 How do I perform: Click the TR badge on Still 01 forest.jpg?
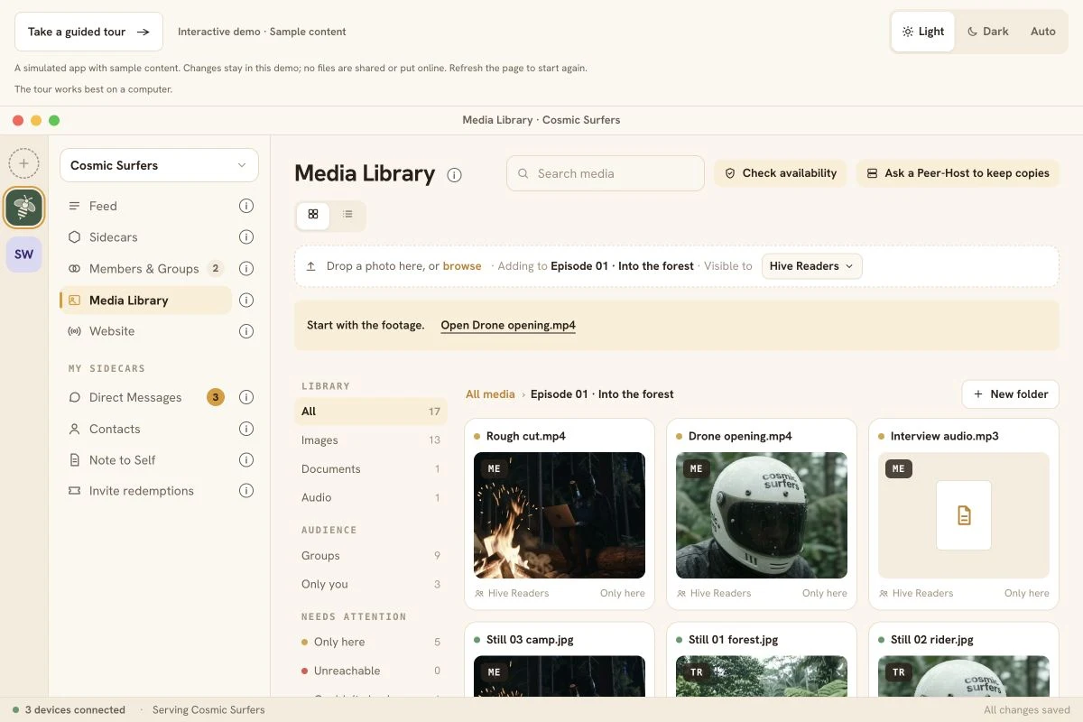(x=696, y=672)
